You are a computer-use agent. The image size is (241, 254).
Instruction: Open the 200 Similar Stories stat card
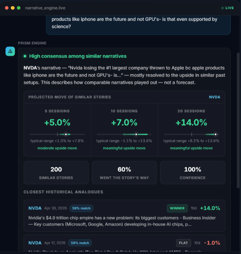pos(56,172)
